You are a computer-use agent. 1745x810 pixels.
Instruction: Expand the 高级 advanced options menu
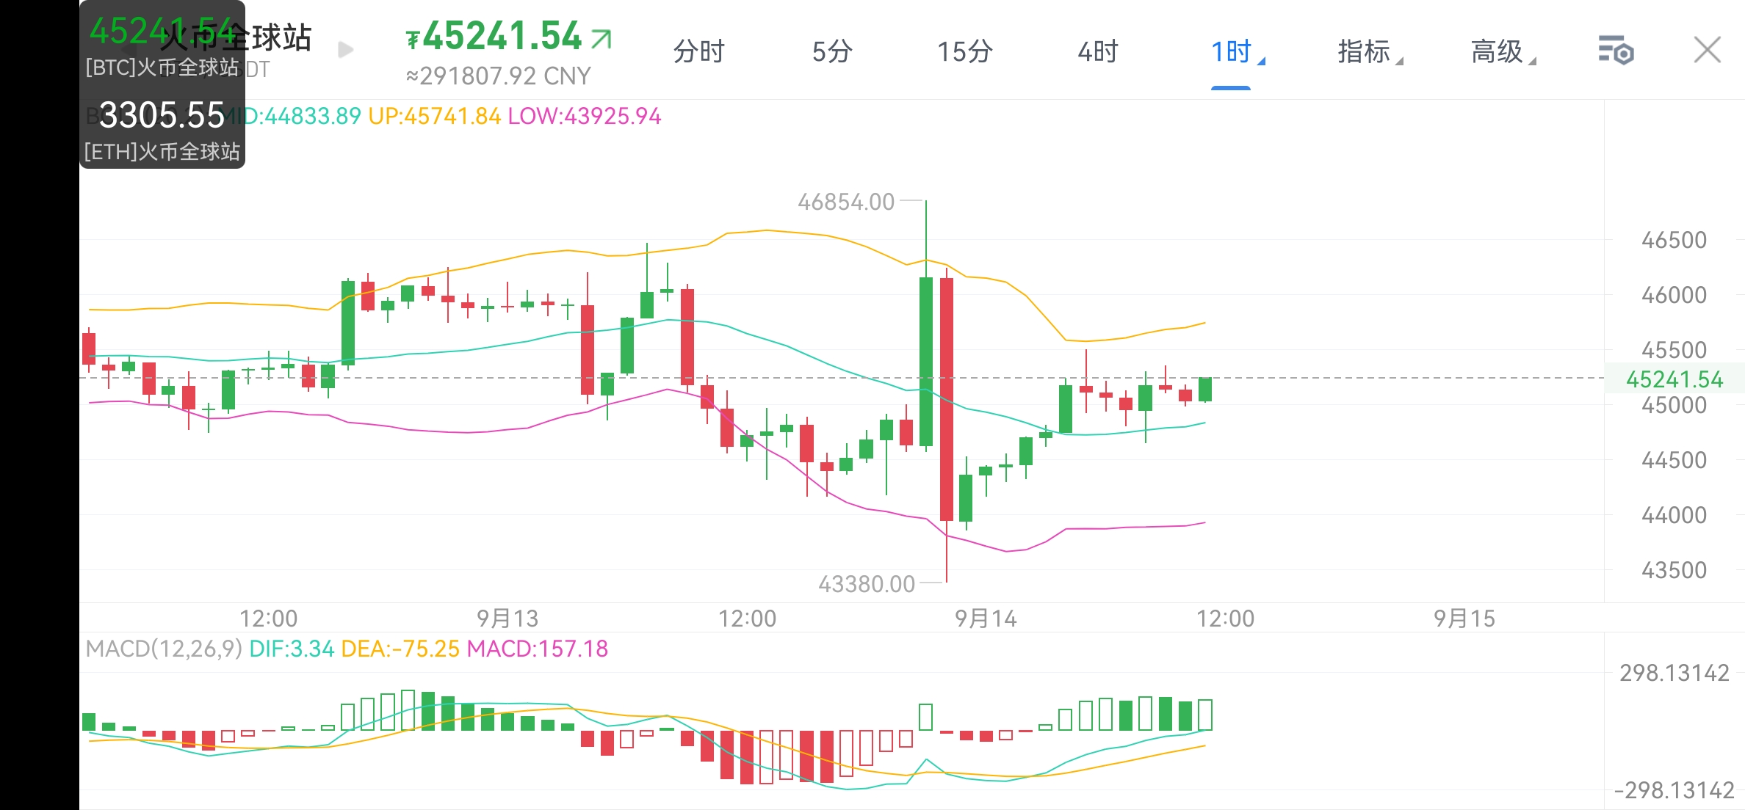tap(1500, 51)
